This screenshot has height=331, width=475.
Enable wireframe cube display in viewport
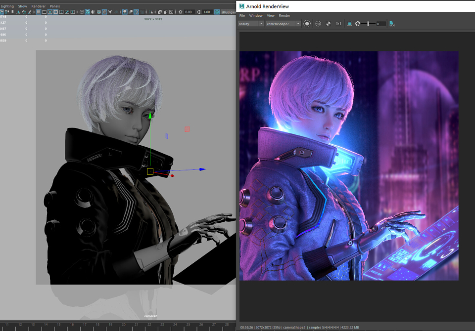[82, 12]
